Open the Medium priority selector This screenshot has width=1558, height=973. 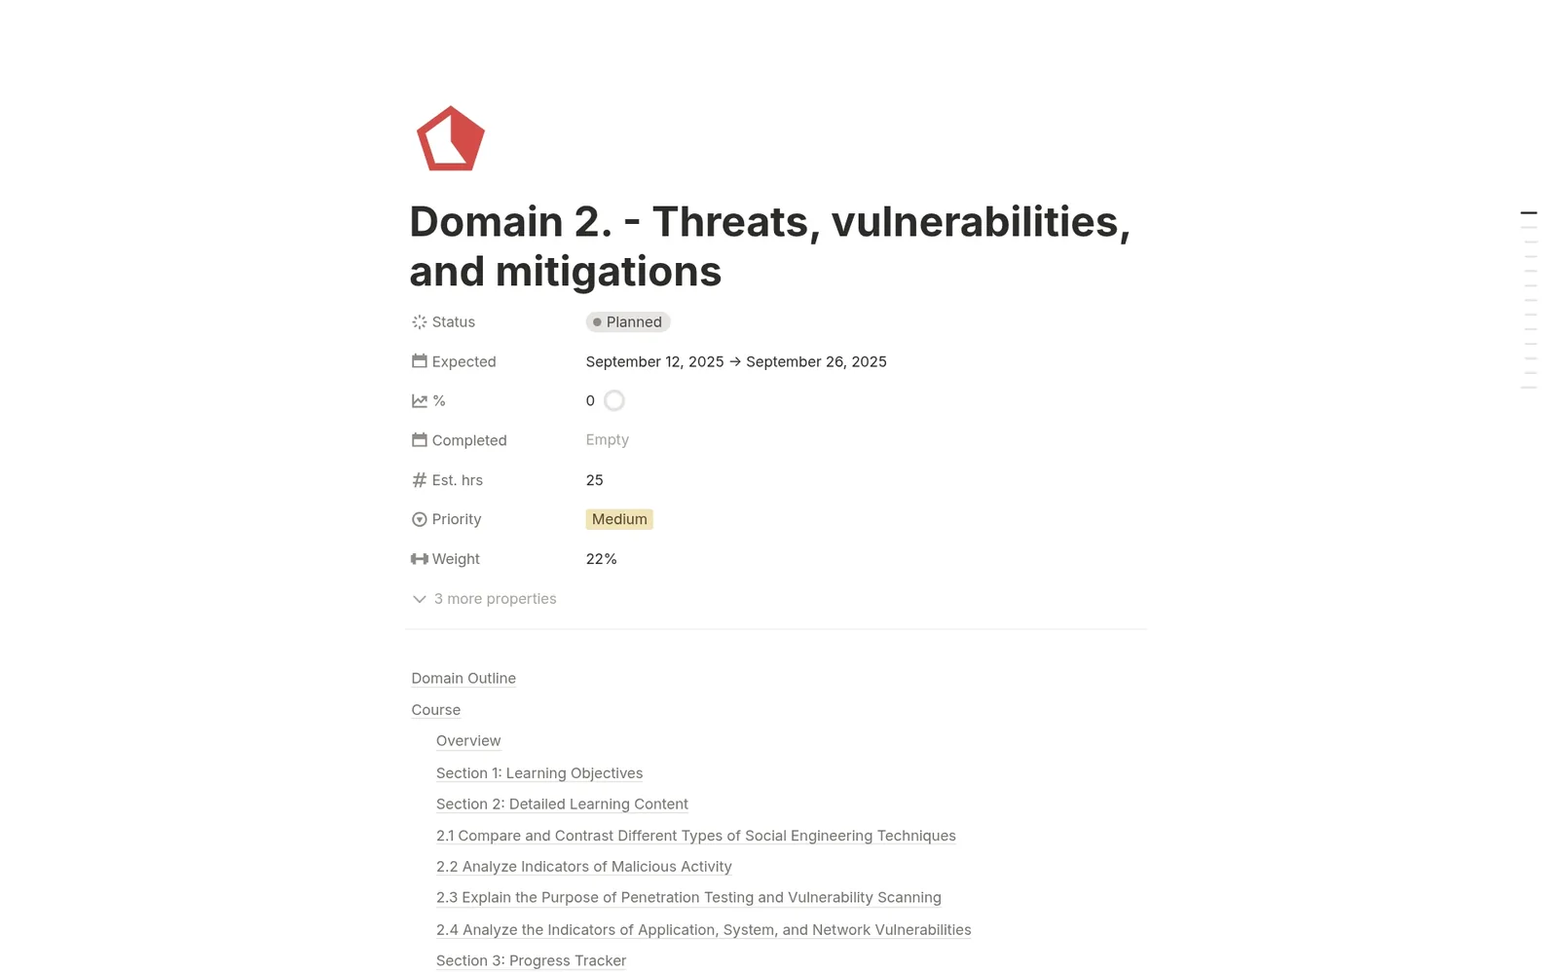click(x=619, y=519)
